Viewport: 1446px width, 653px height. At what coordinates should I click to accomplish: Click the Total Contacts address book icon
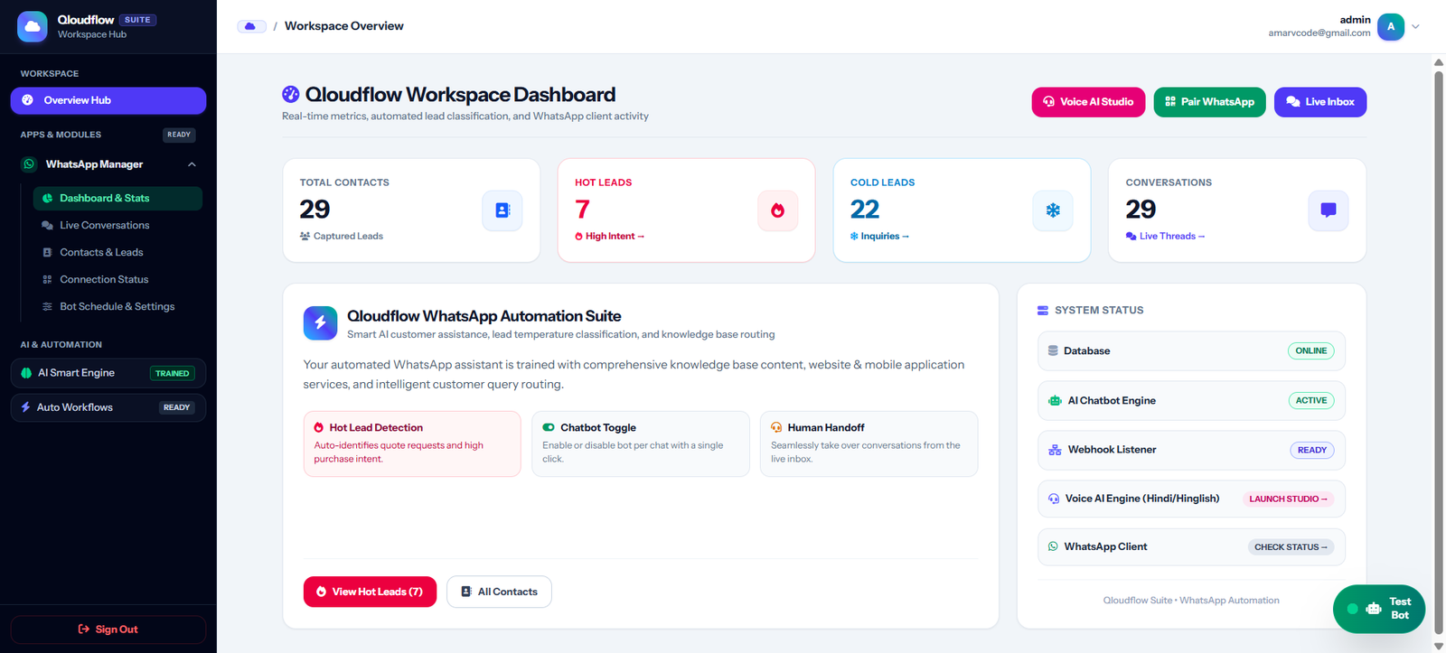(502, 210)
